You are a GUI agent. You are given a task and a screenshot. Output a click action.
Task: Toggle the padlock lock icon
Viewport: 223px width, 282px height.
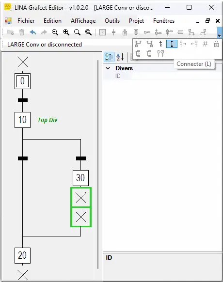point(216,44)
